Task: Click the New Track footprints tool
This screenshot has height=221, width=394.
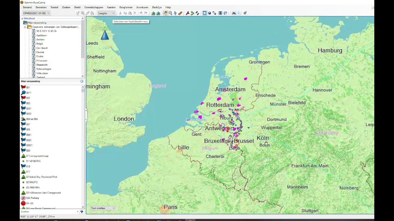Action: tap(197, 13)
